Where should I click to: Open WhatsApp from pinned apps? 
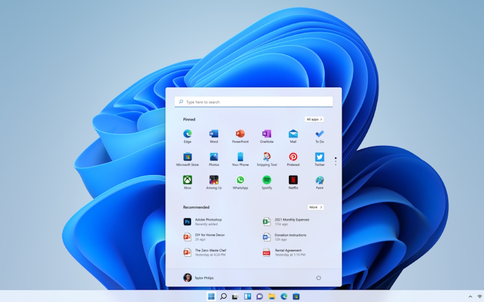pos(240,180)
